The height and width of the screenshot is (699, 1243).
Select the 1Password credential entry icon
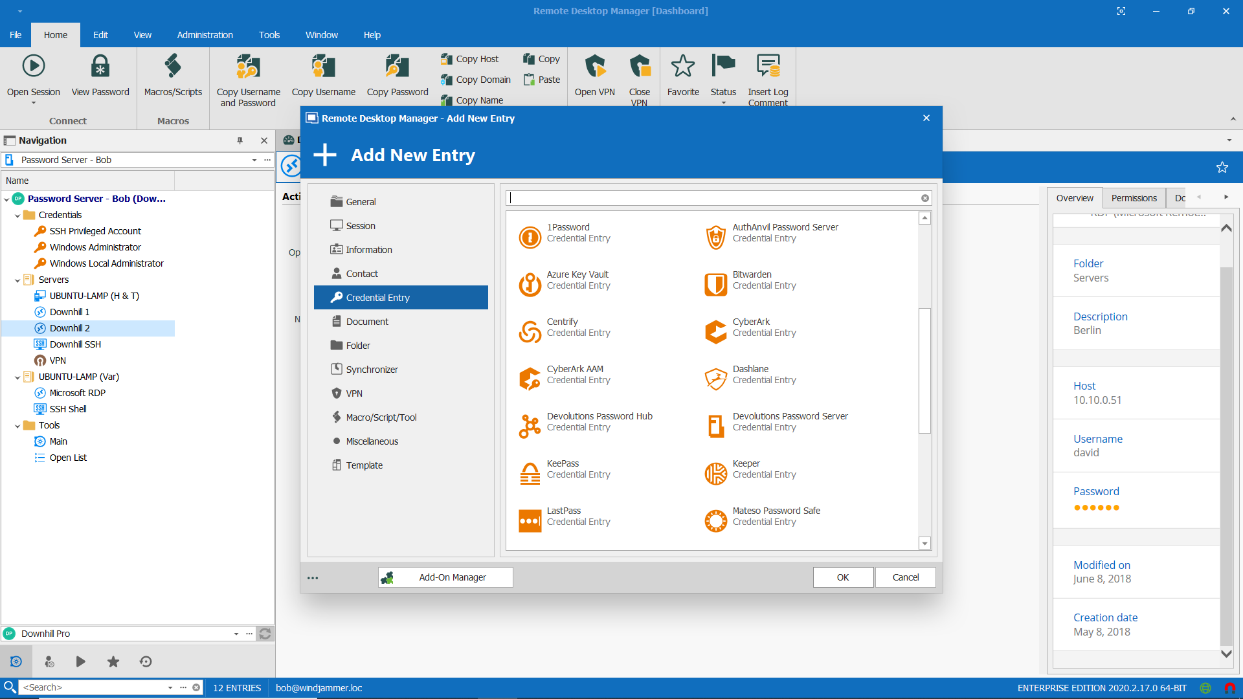(530, 238)
